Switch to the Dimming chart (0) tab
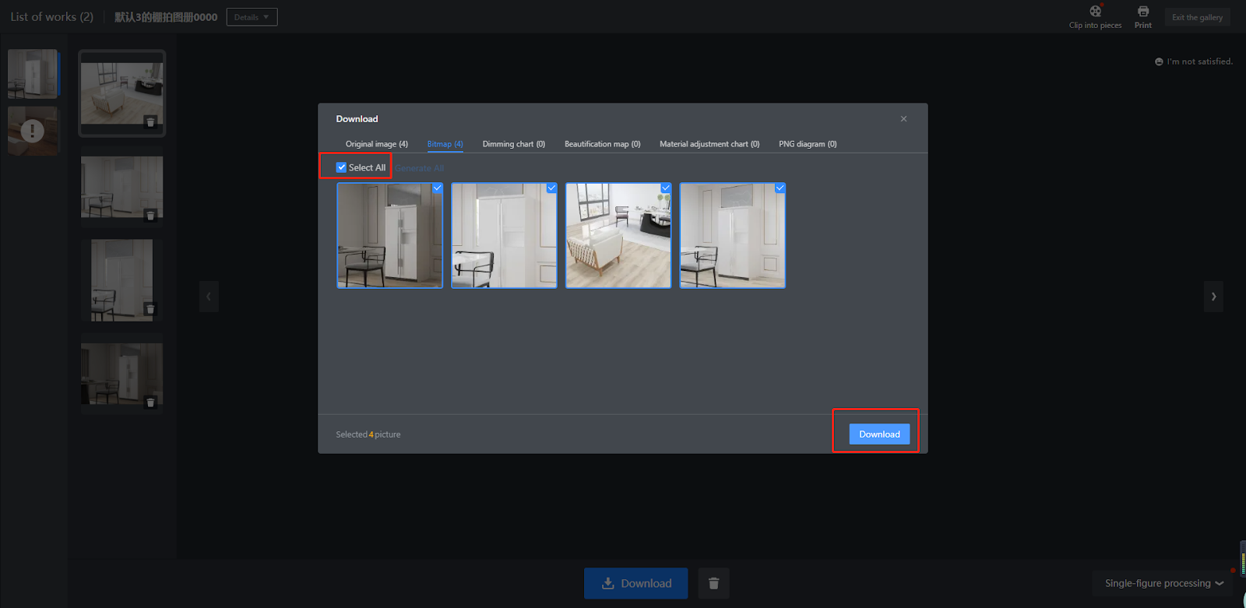Image resolution: width=1246 pixels, height=608 pixels. coord(513,144)
